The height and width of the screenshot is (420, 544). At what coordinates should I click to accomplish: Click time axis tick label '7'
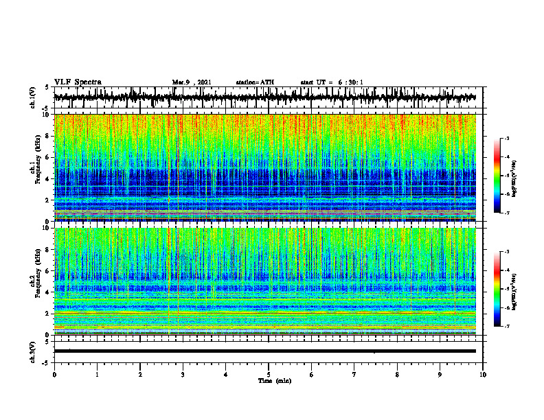pos(354,375)
